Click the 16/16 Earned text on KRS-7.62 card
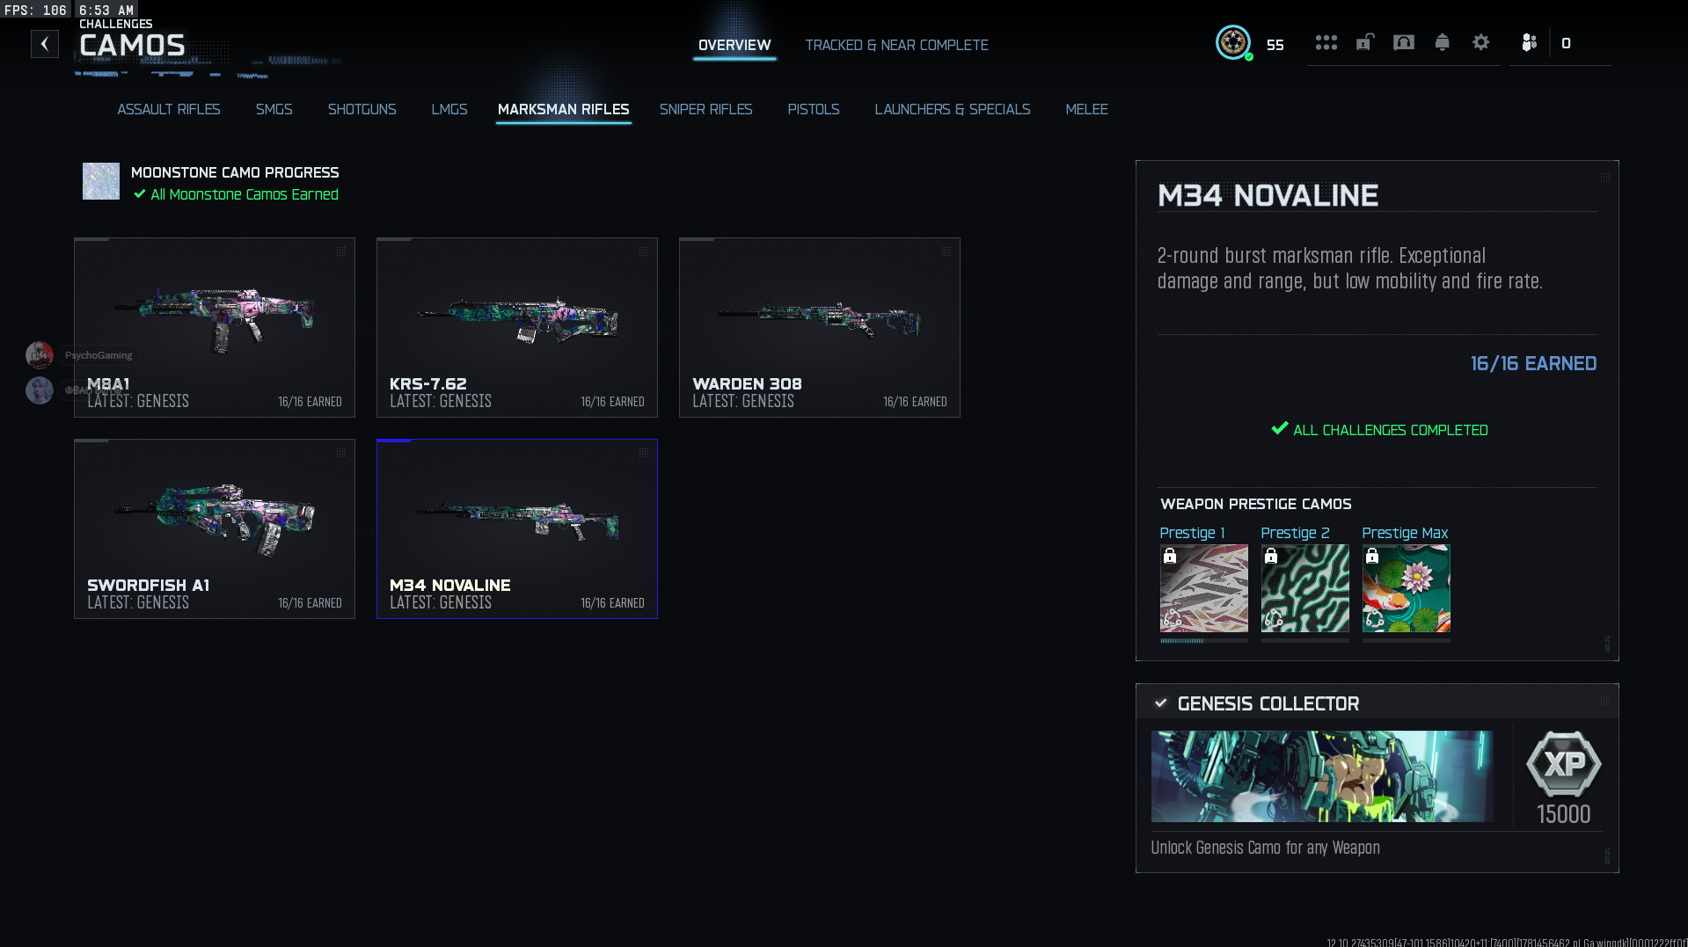 [x=612, y=402]
